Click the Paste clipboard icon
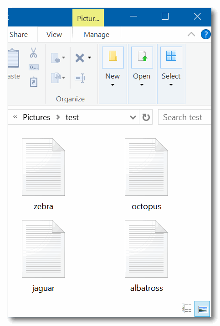The image size is (220, 326). tap(13, 58)
